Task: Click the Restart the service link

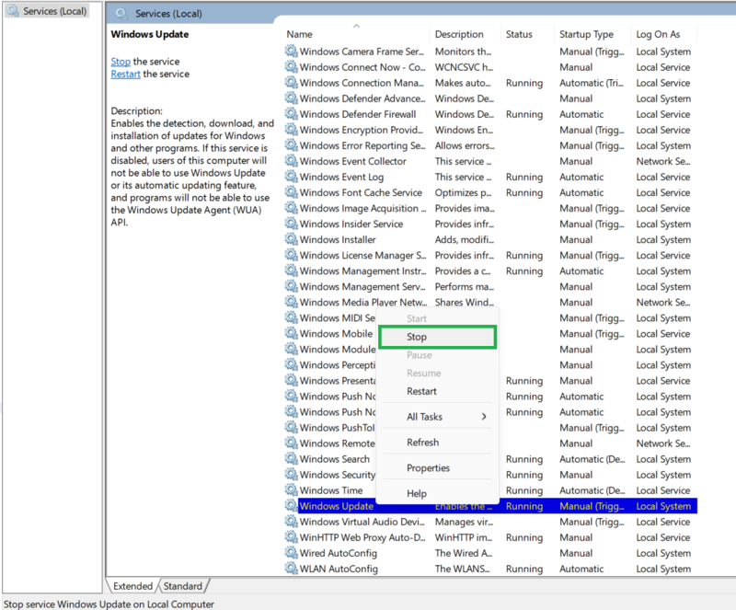Action: click(125, 74)
